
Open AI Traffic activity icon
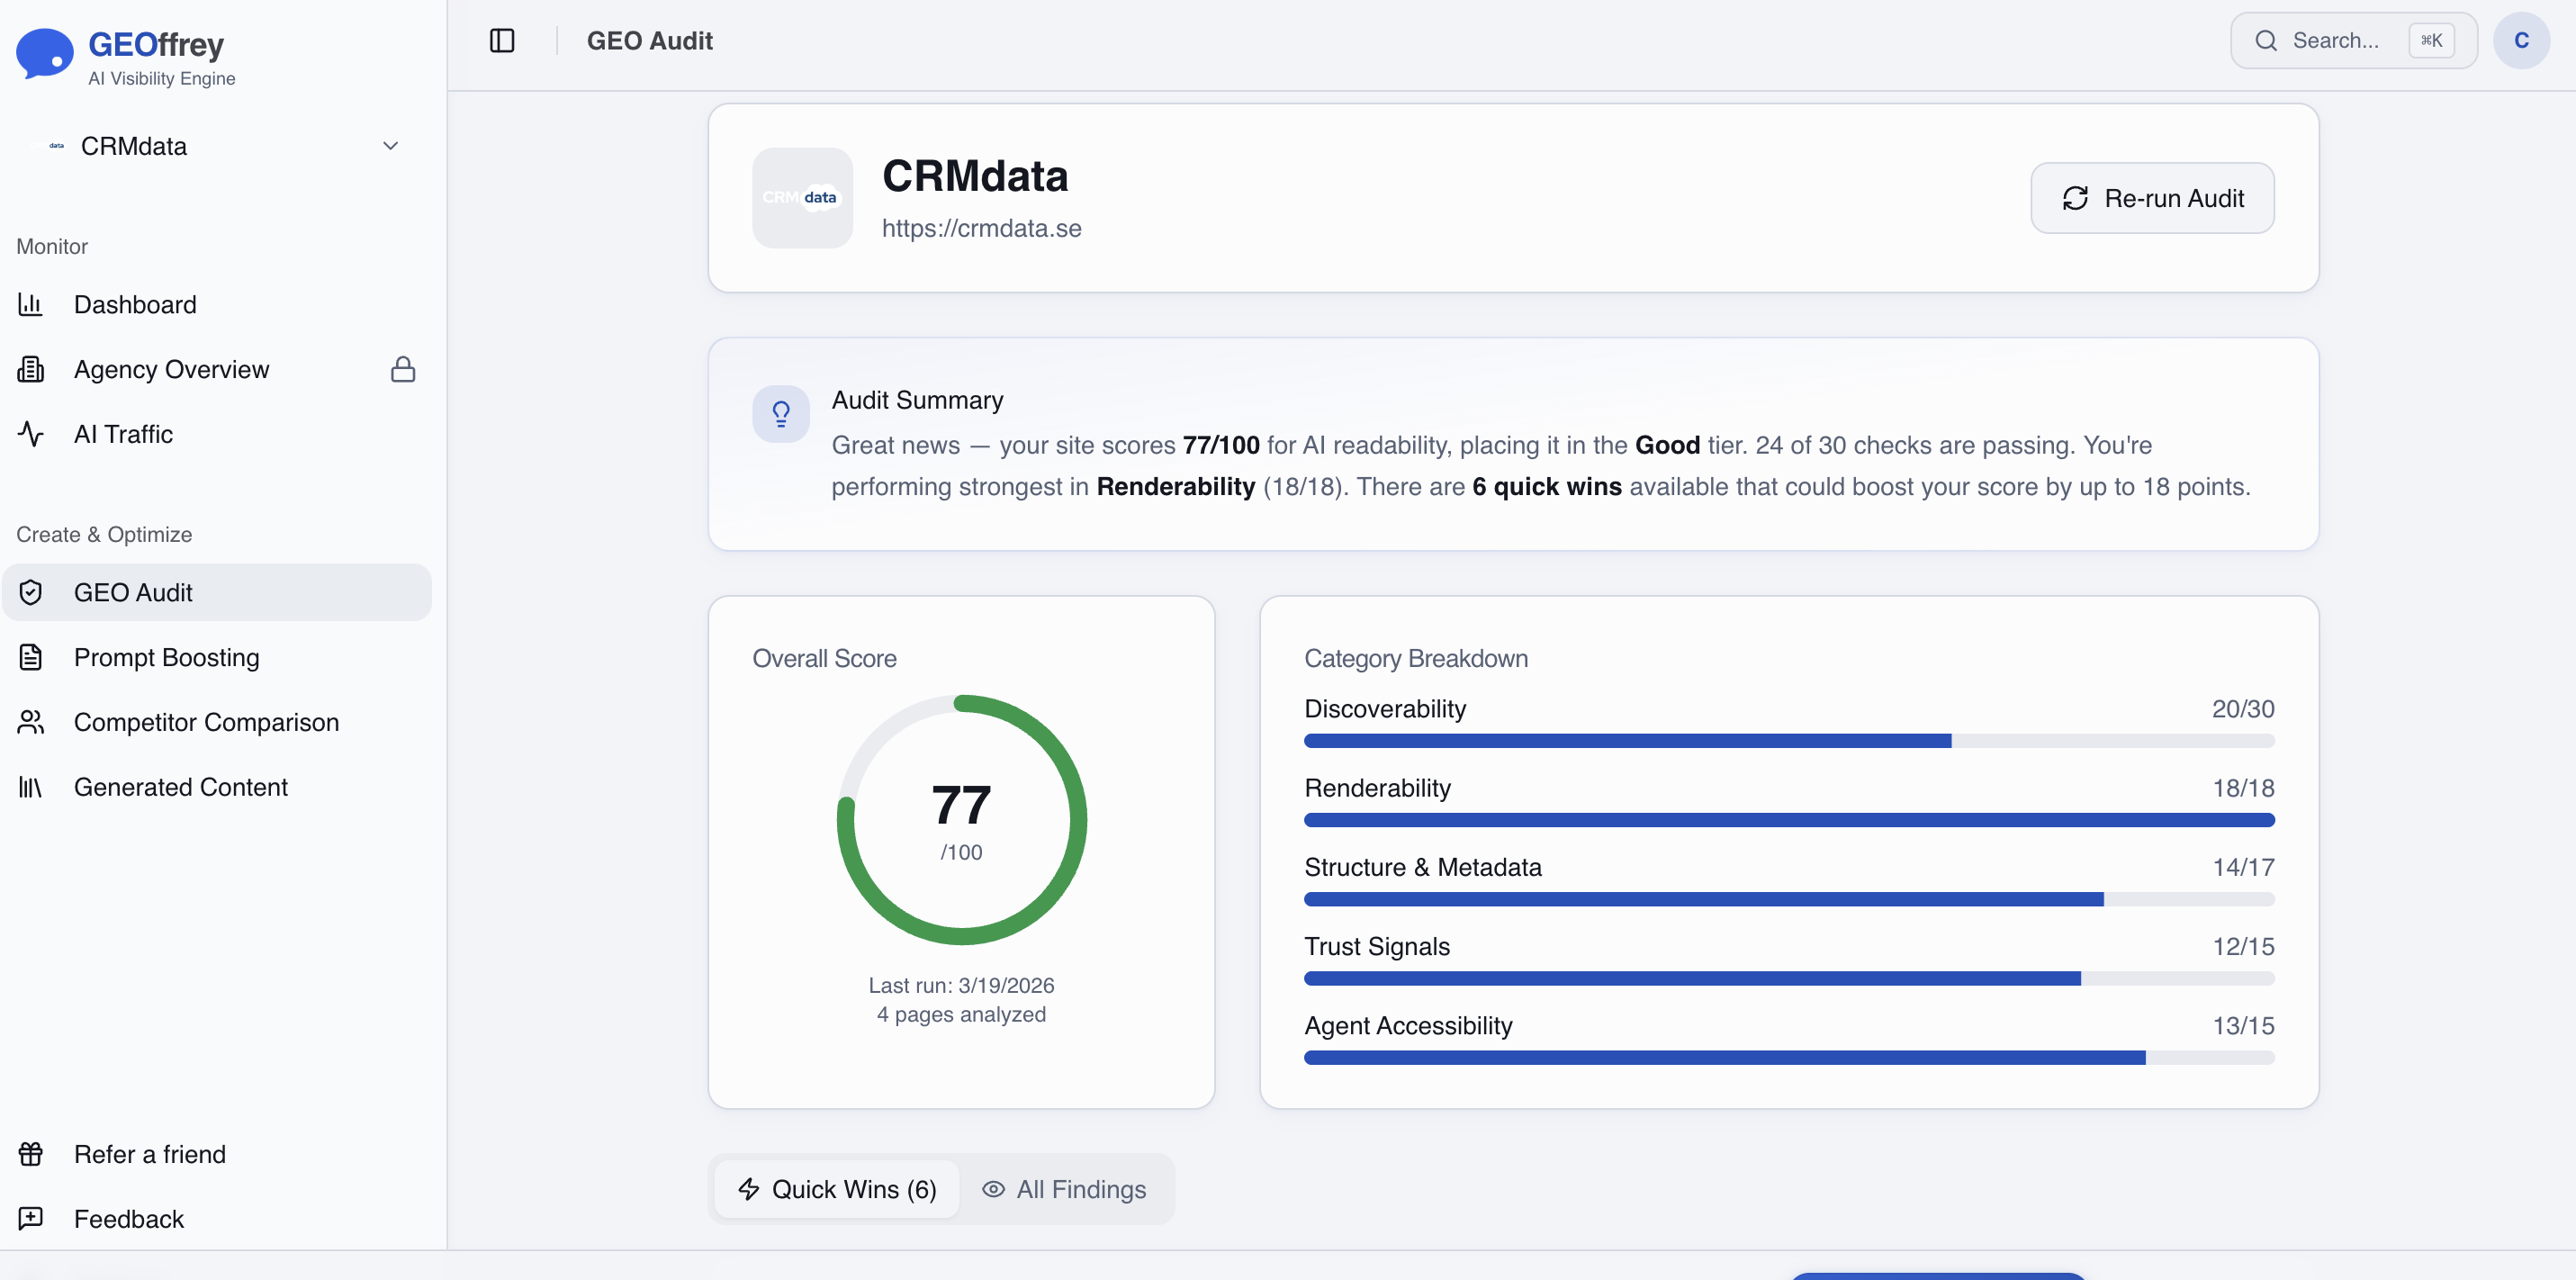click(x=31, y=434)
